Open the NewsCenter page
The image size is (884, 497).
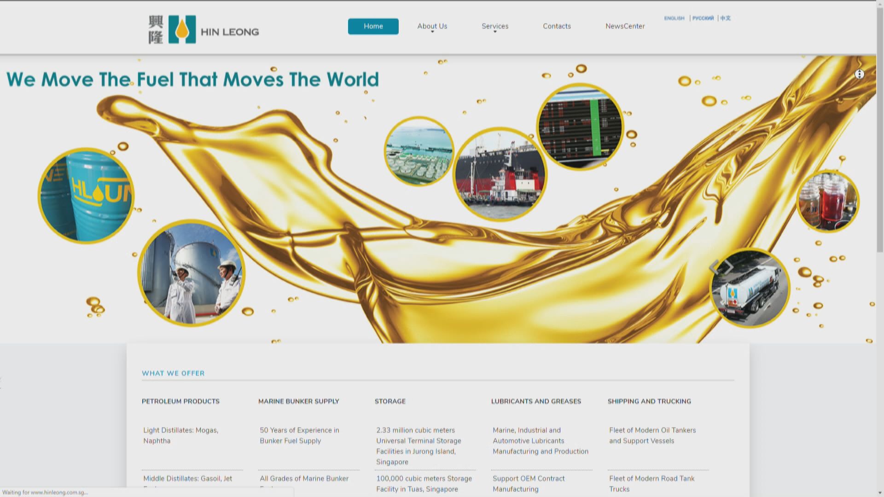coord(625,26)
